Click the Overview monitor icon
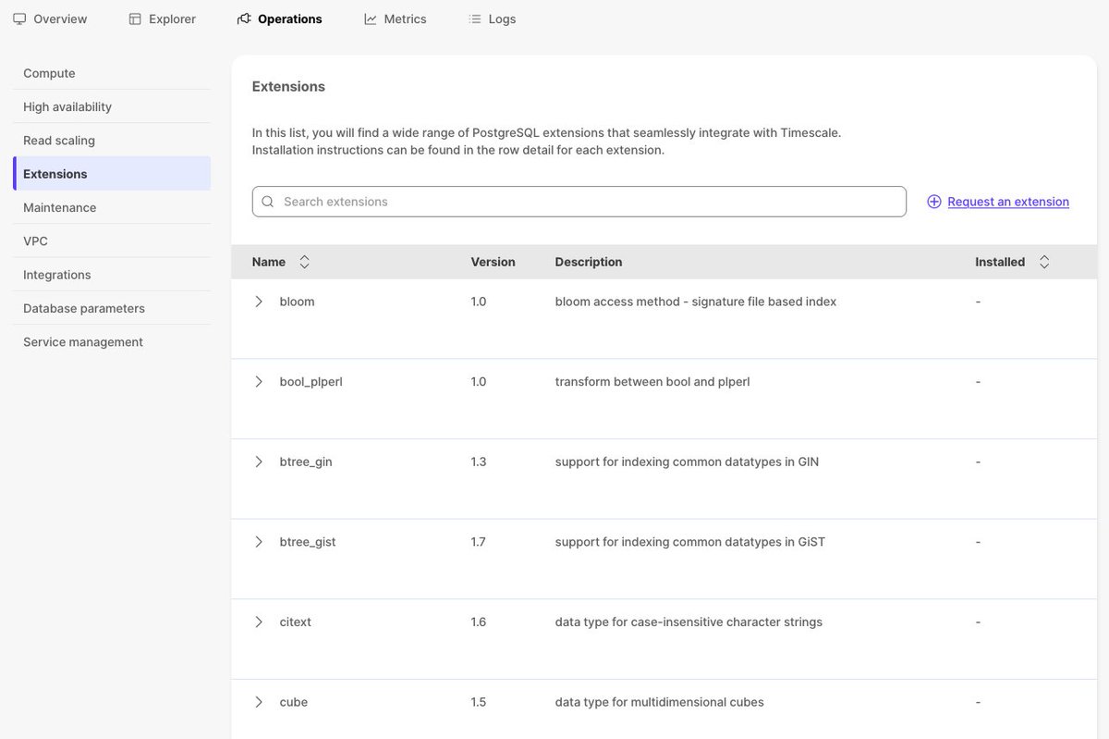1109x739 pixels. coord(19,18)
